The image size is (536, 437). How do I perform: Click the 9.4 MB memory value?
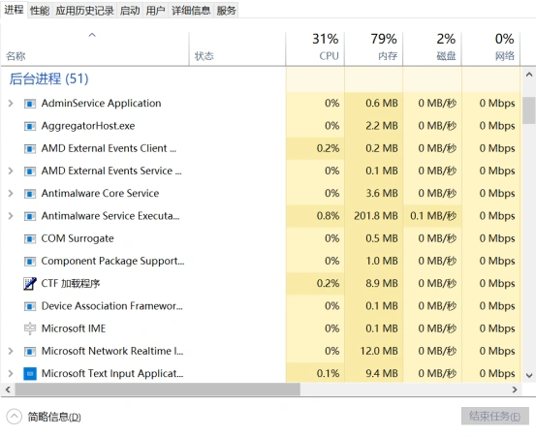[x=382, y=374]
